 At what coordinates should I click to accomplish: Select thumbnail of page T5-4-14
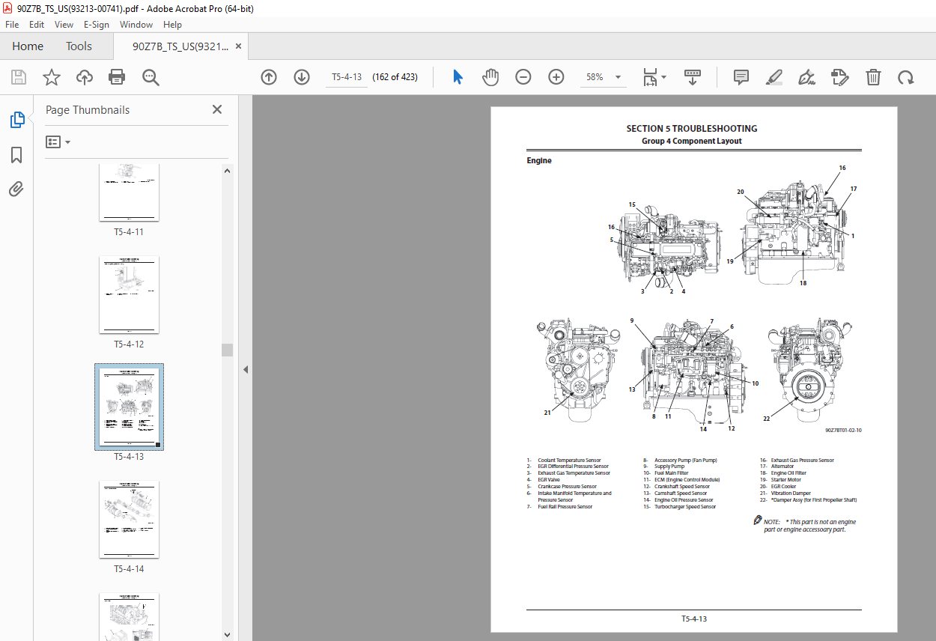pyautogui.click(x=129, y=519)
